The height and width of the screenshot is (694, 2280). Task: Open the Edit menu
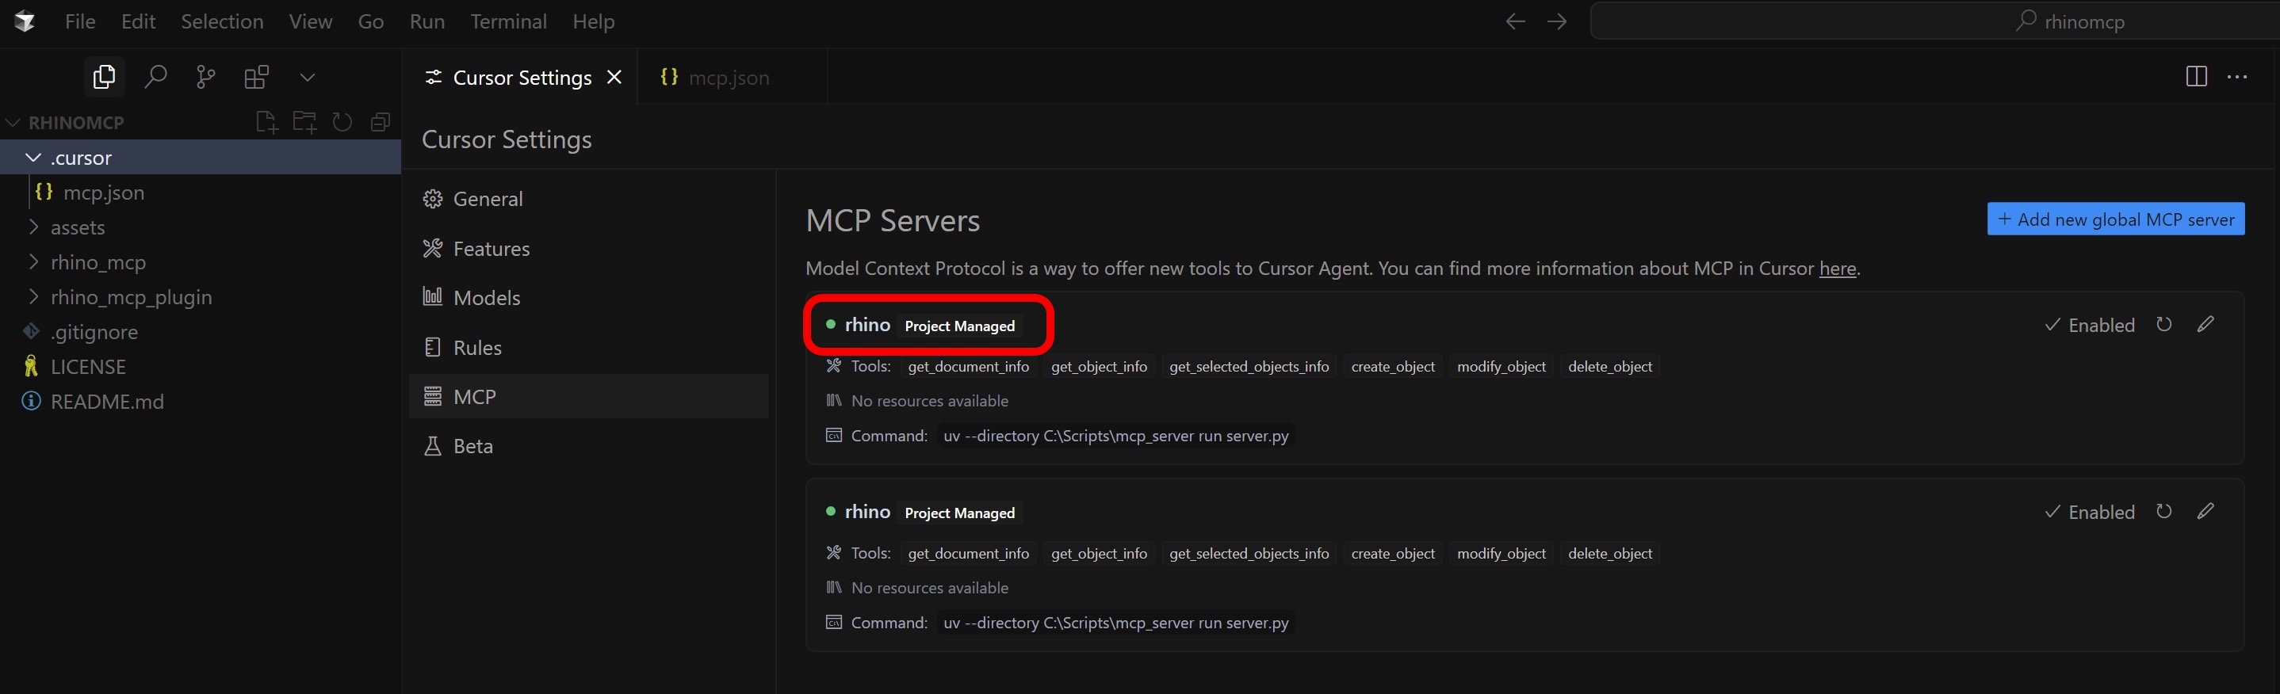138,21
